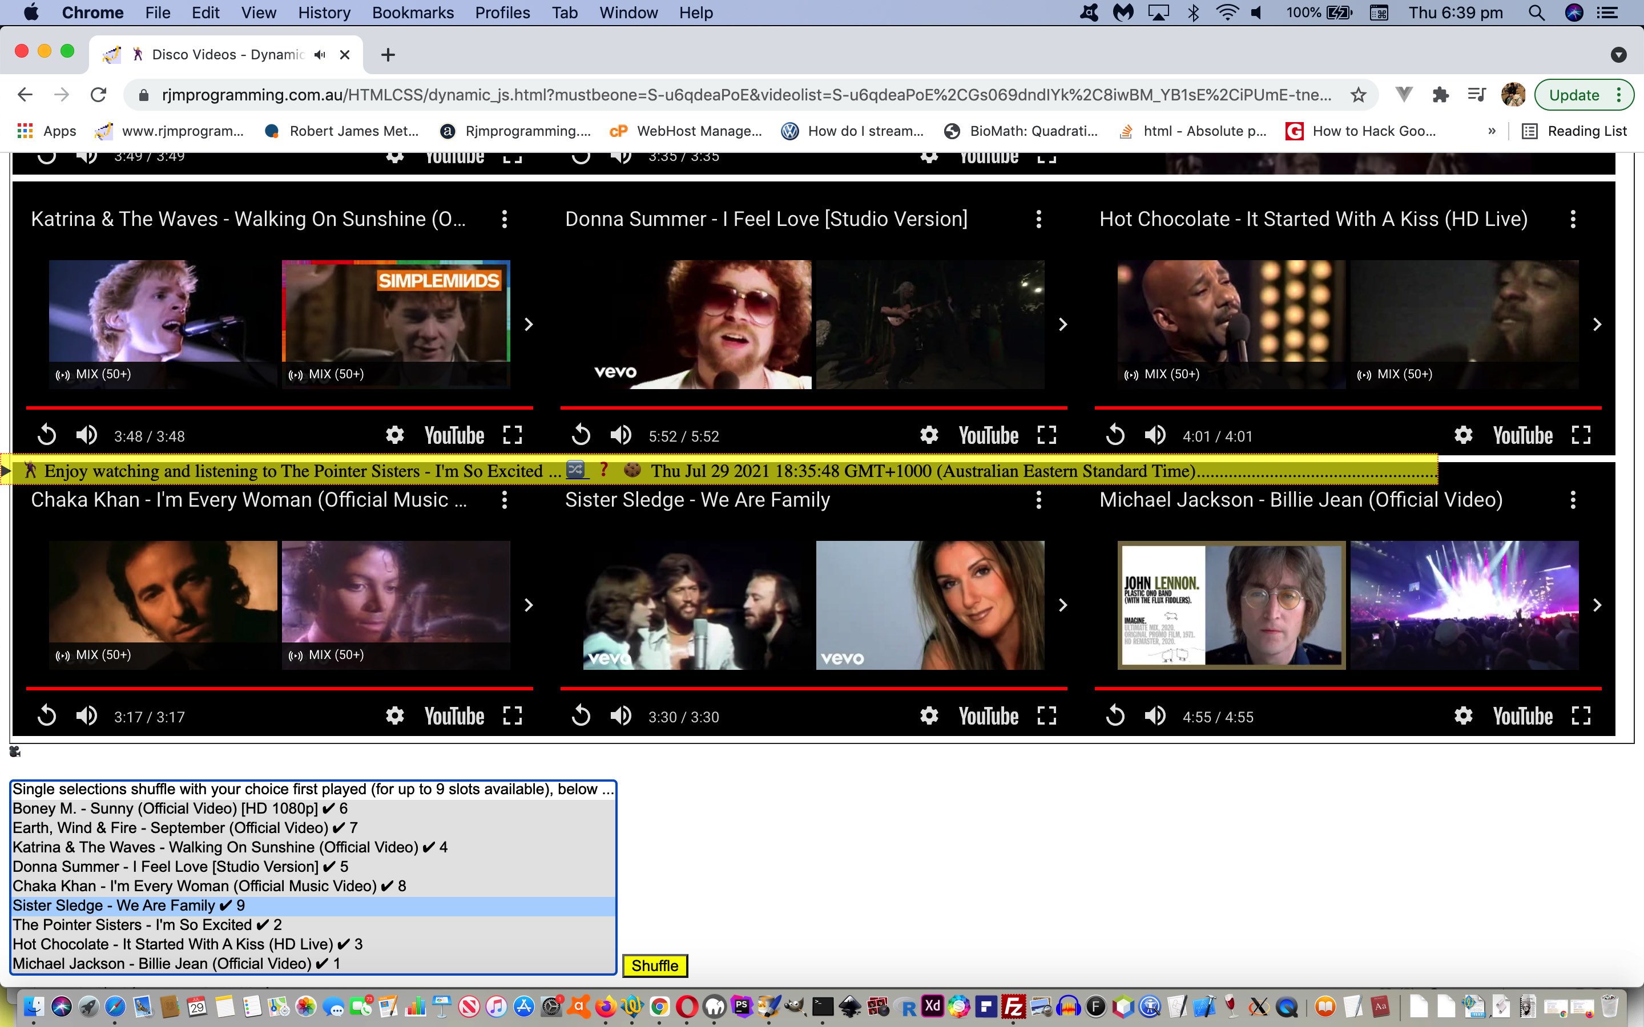Click the next arrow on Katrina & The Waves mix

coord(528,324)
